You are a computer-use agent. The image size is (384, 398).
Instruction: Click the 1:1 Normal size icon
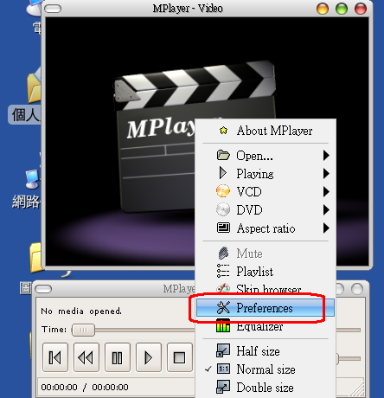click(223, 369)
